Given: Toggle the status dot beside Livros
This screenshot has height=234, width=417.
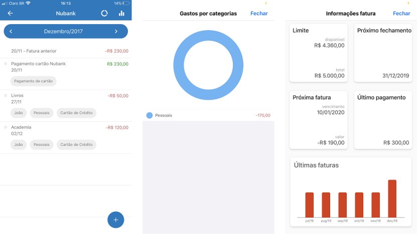Looking at the screenshot, I should click(x=6, y=95).
